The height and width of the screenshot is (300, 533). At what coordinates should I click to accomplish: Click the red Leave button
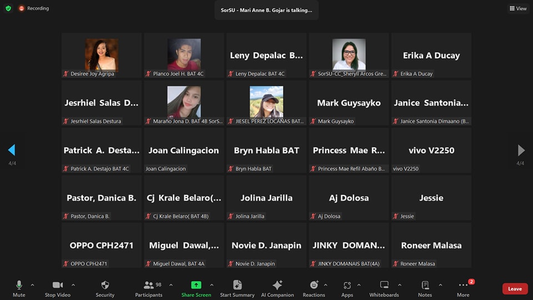[x=515, y=289]
